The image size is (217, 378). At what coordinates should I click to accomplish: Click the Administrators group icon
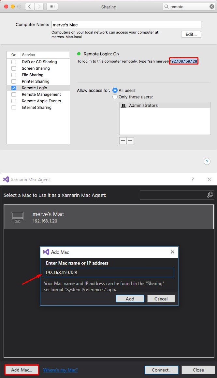(x=124, y=106)
